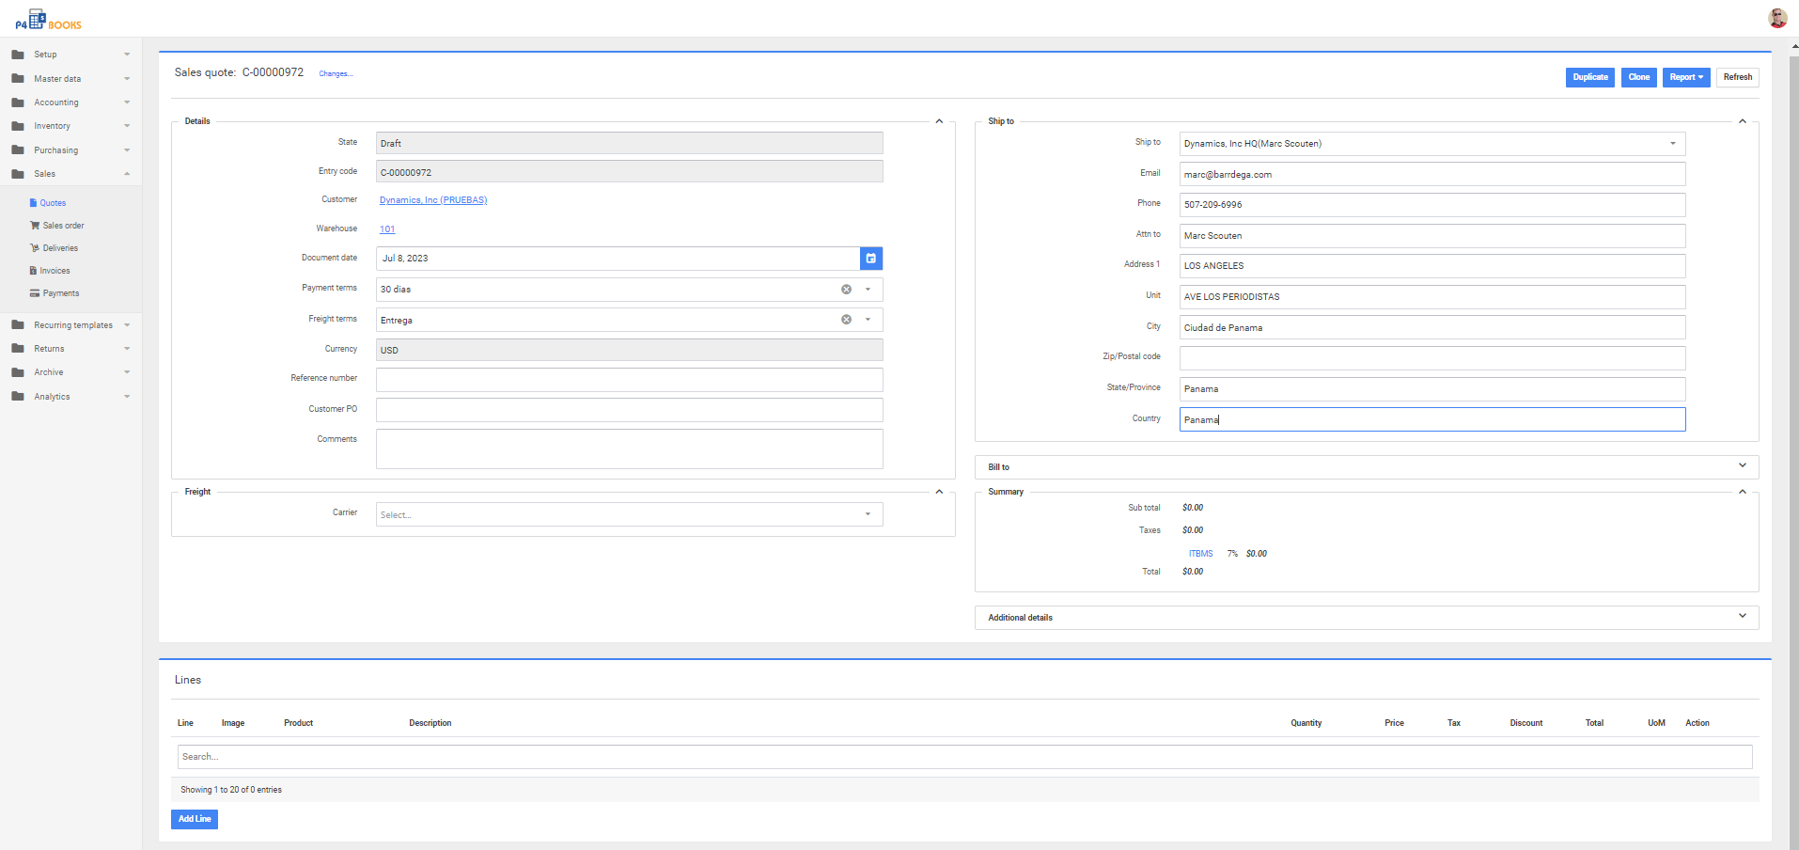Screen dimensions: 1799x850
Task: Open the Document date calendar picker
Action: coord(870,259)
